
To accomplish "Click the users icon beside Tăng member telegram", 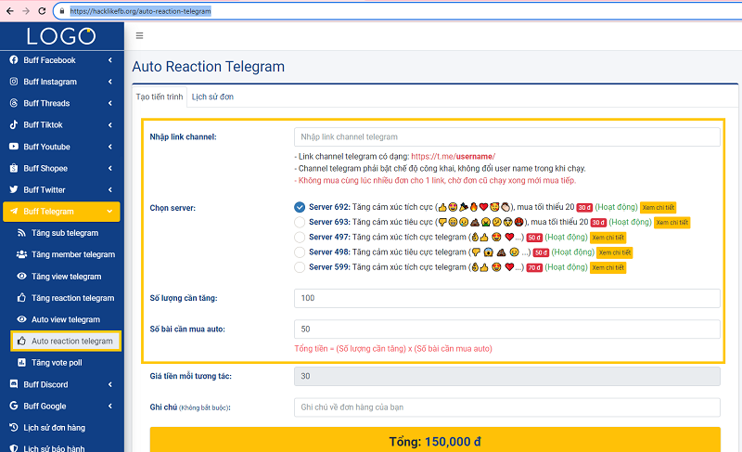I will click(21, 254).
